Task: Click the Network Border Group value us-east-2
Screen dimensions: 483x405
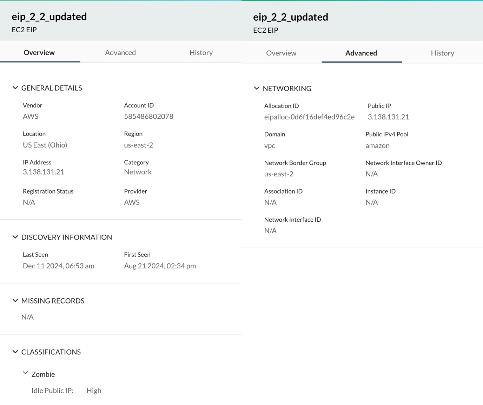Action: tap(279, 174)
